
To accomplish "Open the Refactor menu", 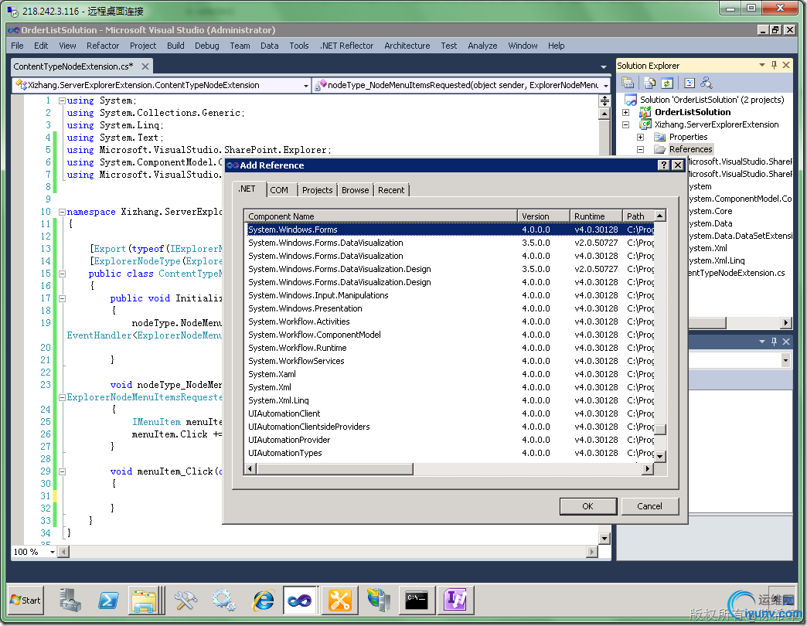I will pos(103,46).
